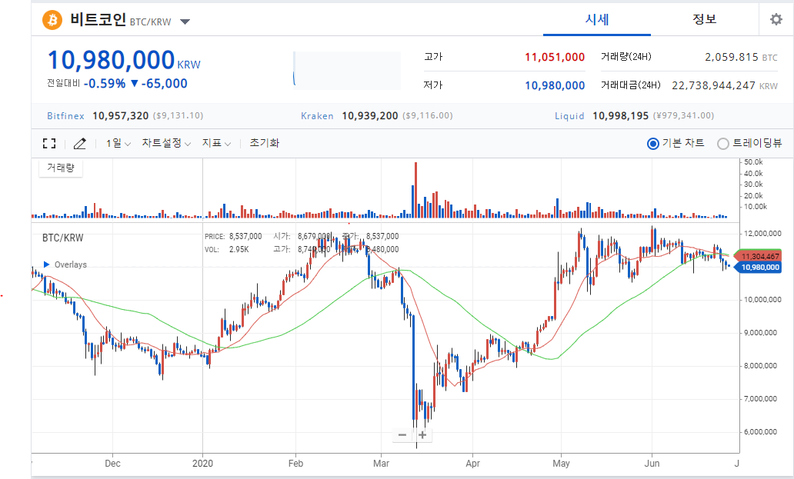This screenshot has height=479, width=794.
Task: Open the 차트설정 dropdown
Action: tap(166, 144)
